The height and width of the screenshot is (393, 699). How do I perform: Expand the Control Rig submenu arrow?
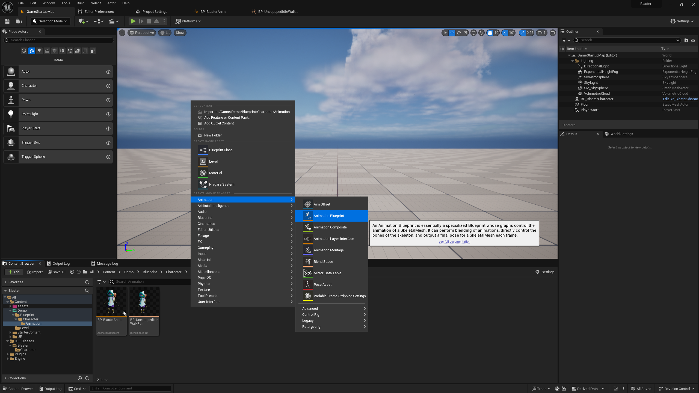point(365,314)
